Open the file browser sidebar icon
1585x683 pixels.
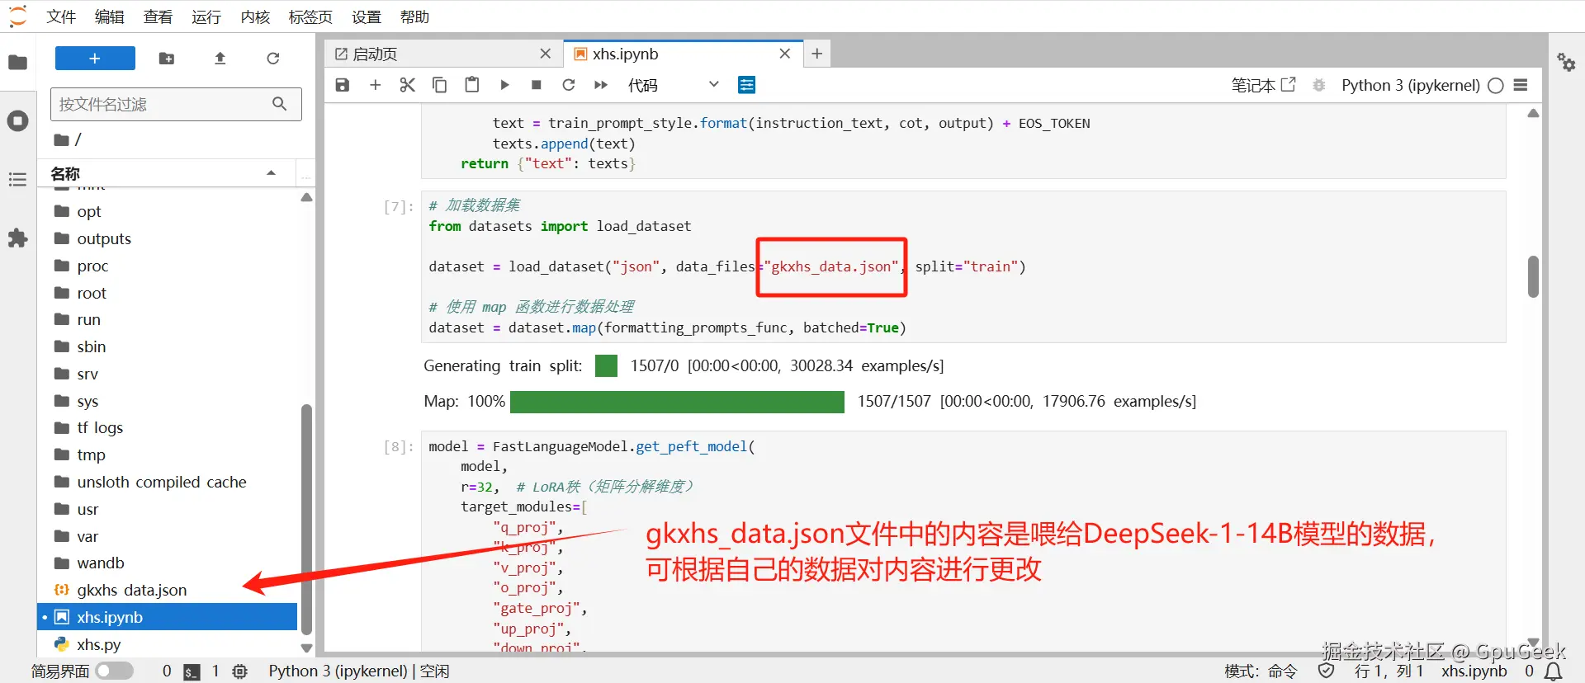(x=17, y=63)
